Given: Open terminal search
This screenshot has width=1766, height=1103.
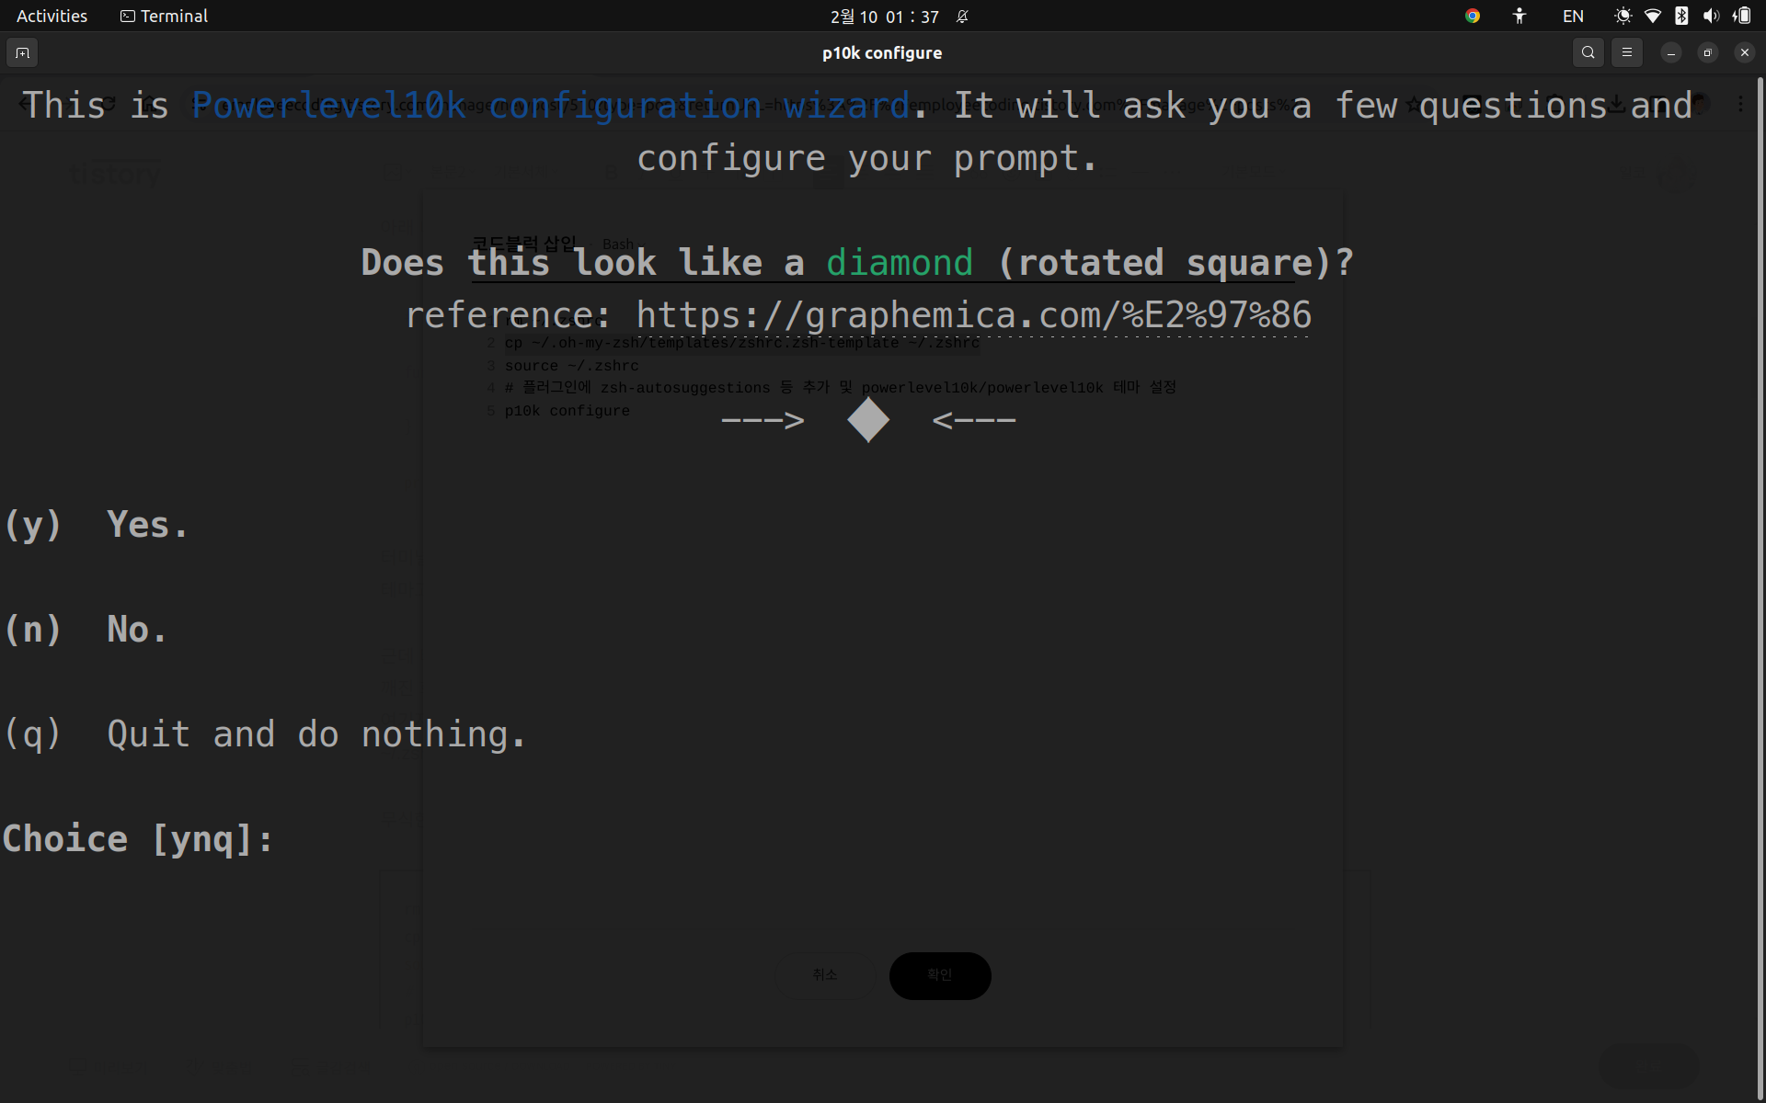Looking at the screenshot, I should pos(1588,52).
